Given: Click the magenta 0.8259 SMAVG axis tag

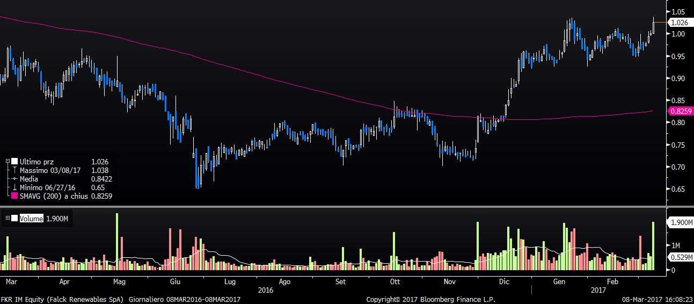Looking at the screenshot, I should coord(680,111).
